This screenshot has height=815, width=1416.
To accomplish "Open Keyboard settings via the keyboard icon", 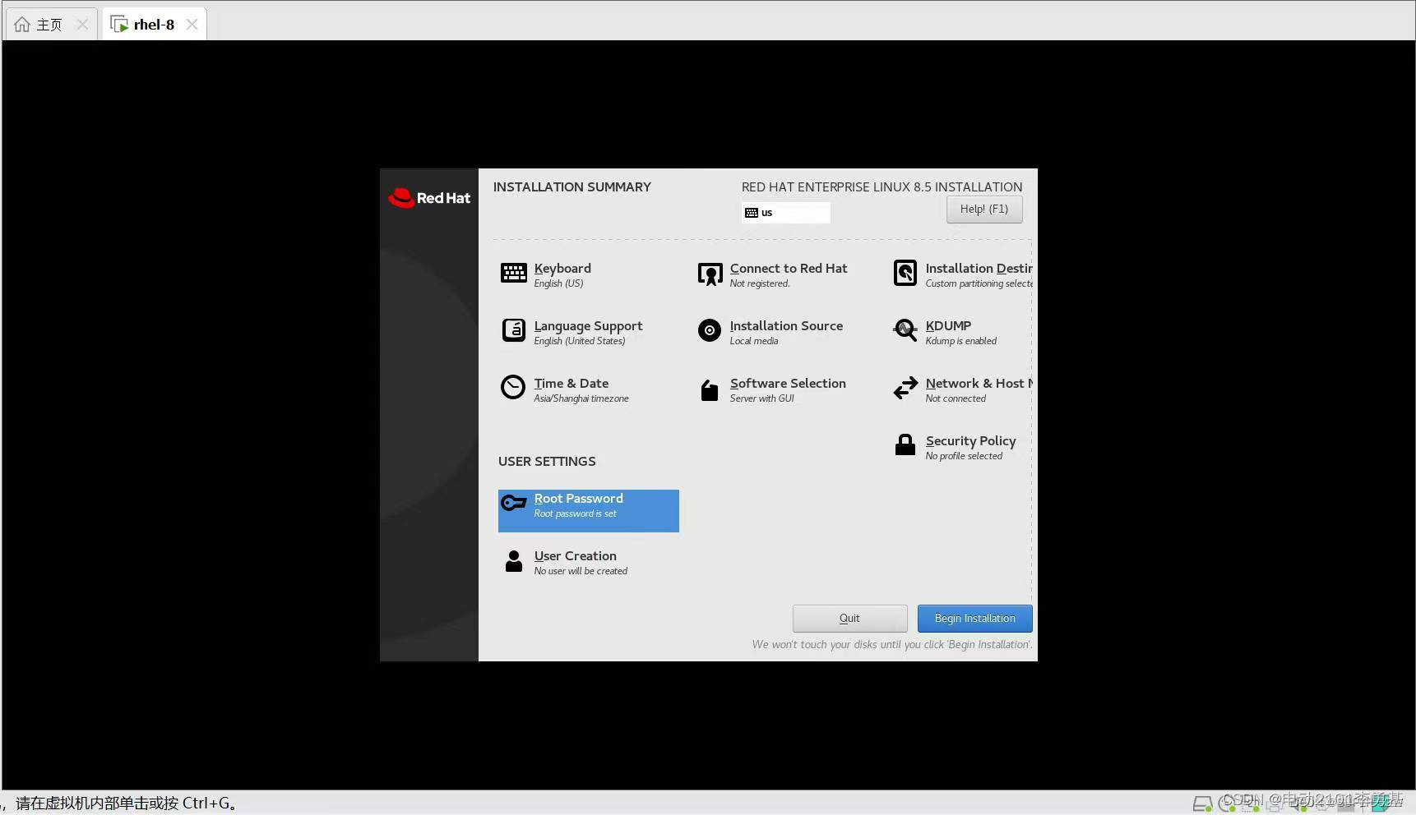I will coord(514,273).
